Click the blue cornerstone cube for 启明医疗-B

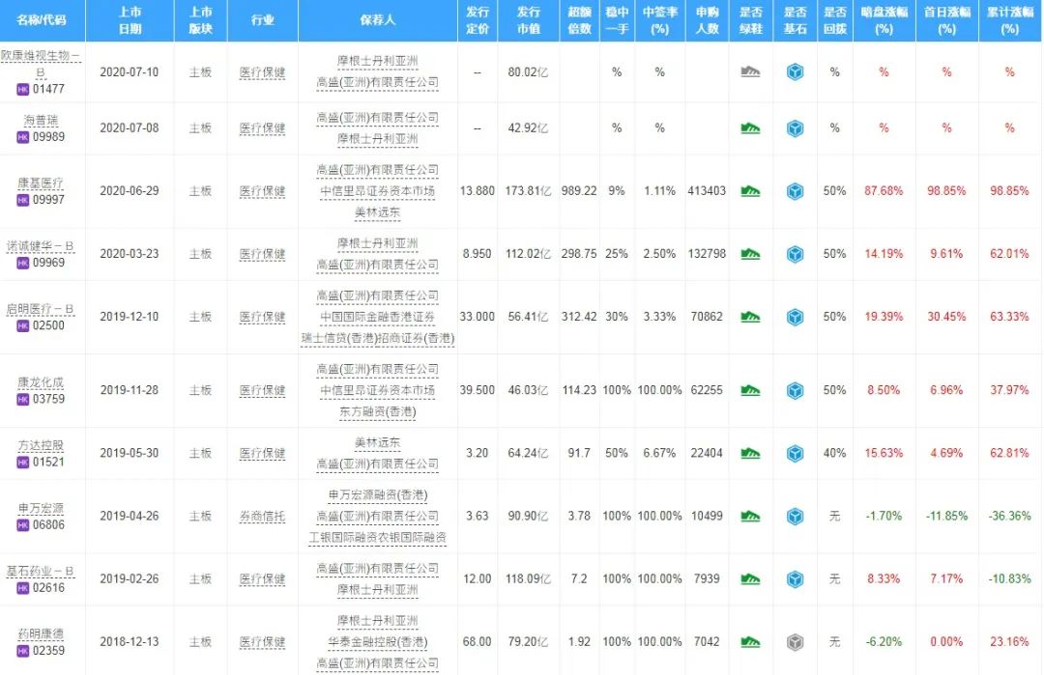pyautogui.click(x=795, y=317)
